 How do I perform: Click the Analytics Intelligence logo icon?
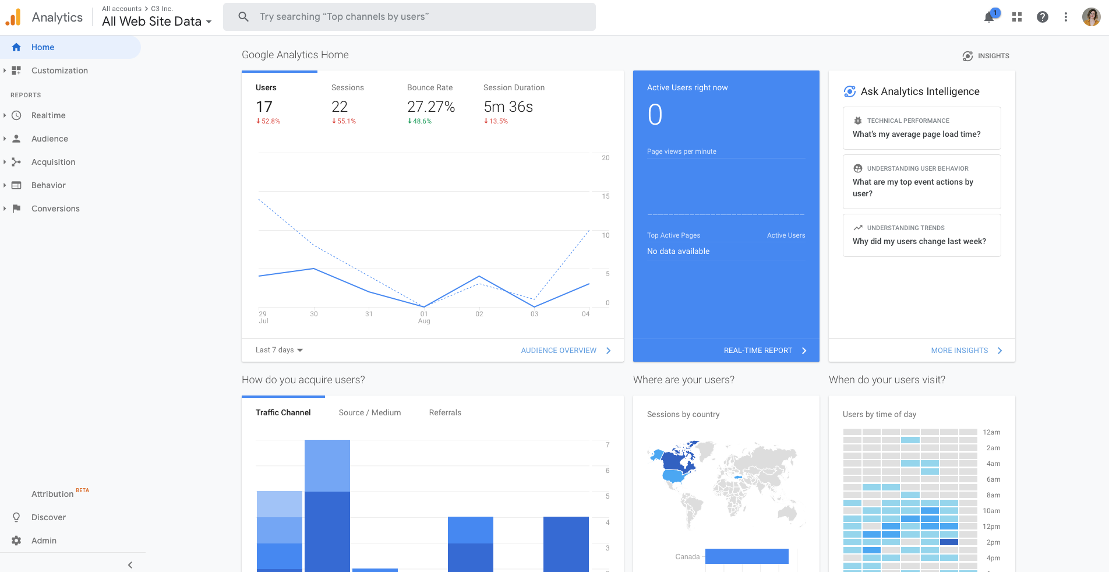tap(850, 91)
